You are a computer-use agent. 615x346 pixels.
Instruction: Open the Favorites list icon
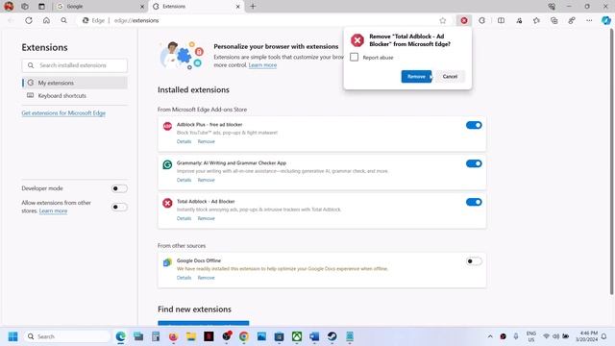(x=536, y=20)
